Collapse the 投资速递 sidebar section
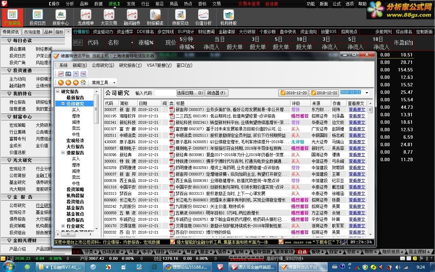Image resolution: width=435 pixels, height=272 pixels. click(9, 70)
